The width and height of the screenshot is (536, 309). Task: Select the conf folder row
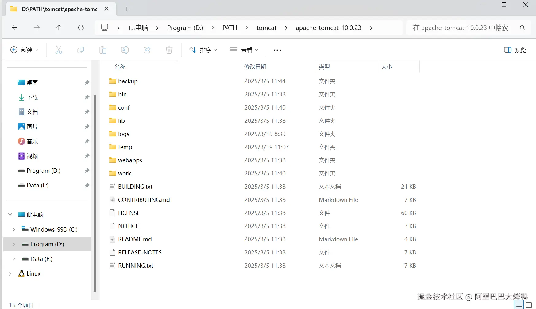tap(264, 107)
